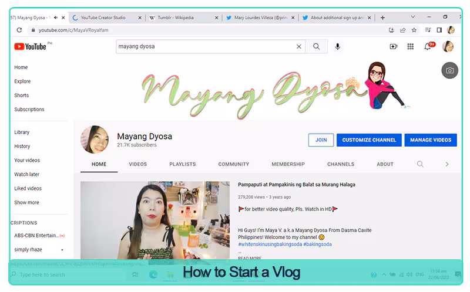Open a new browser tab

[382, 18]
